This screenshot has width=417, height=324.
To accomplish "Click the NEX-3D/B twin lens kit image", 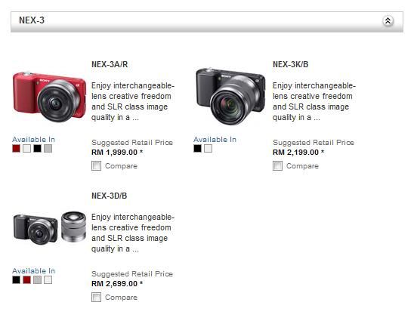I will pyautogui.click(x=50, y=228).
